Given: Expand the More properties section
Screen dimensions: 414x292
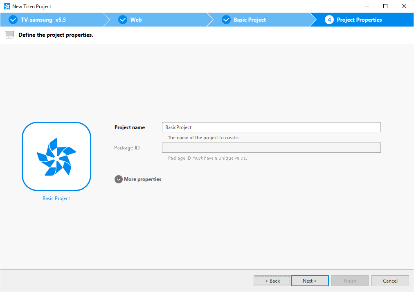Looking at the screenshot, I should pos(119,179).
